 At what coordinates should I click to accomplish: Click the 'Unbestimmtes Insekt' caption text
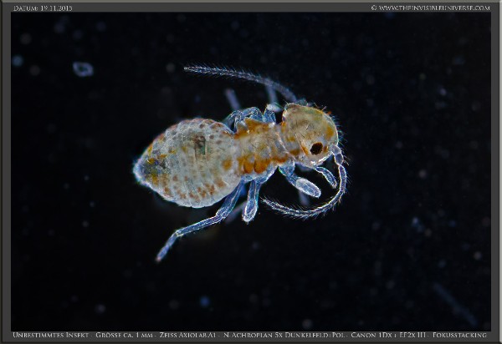(49, 335)
